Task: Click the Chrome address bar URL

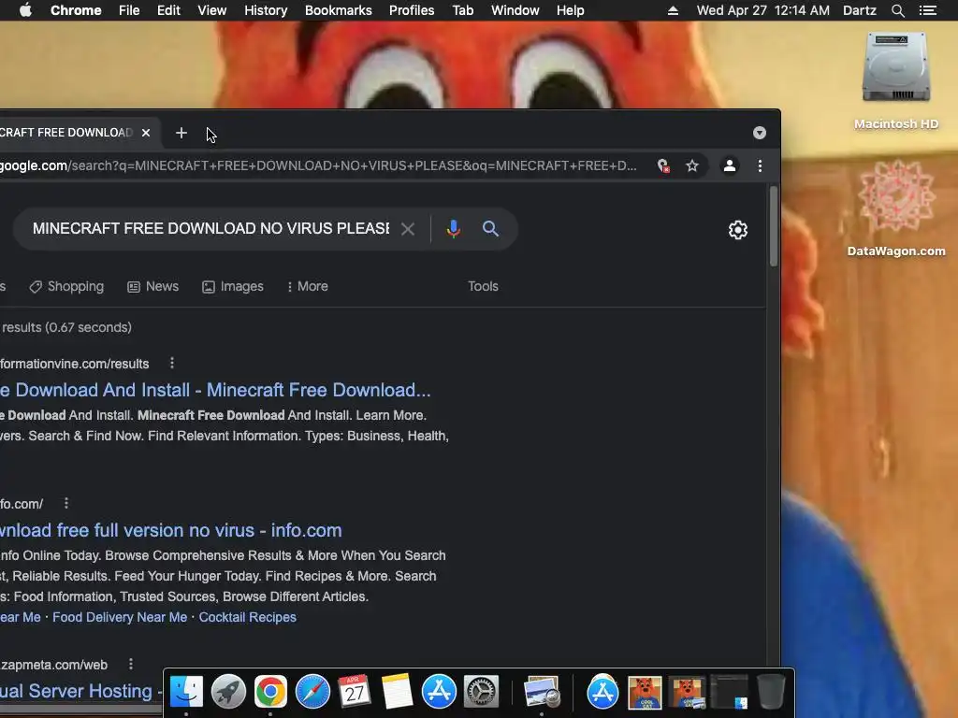Action: point(318,165)
